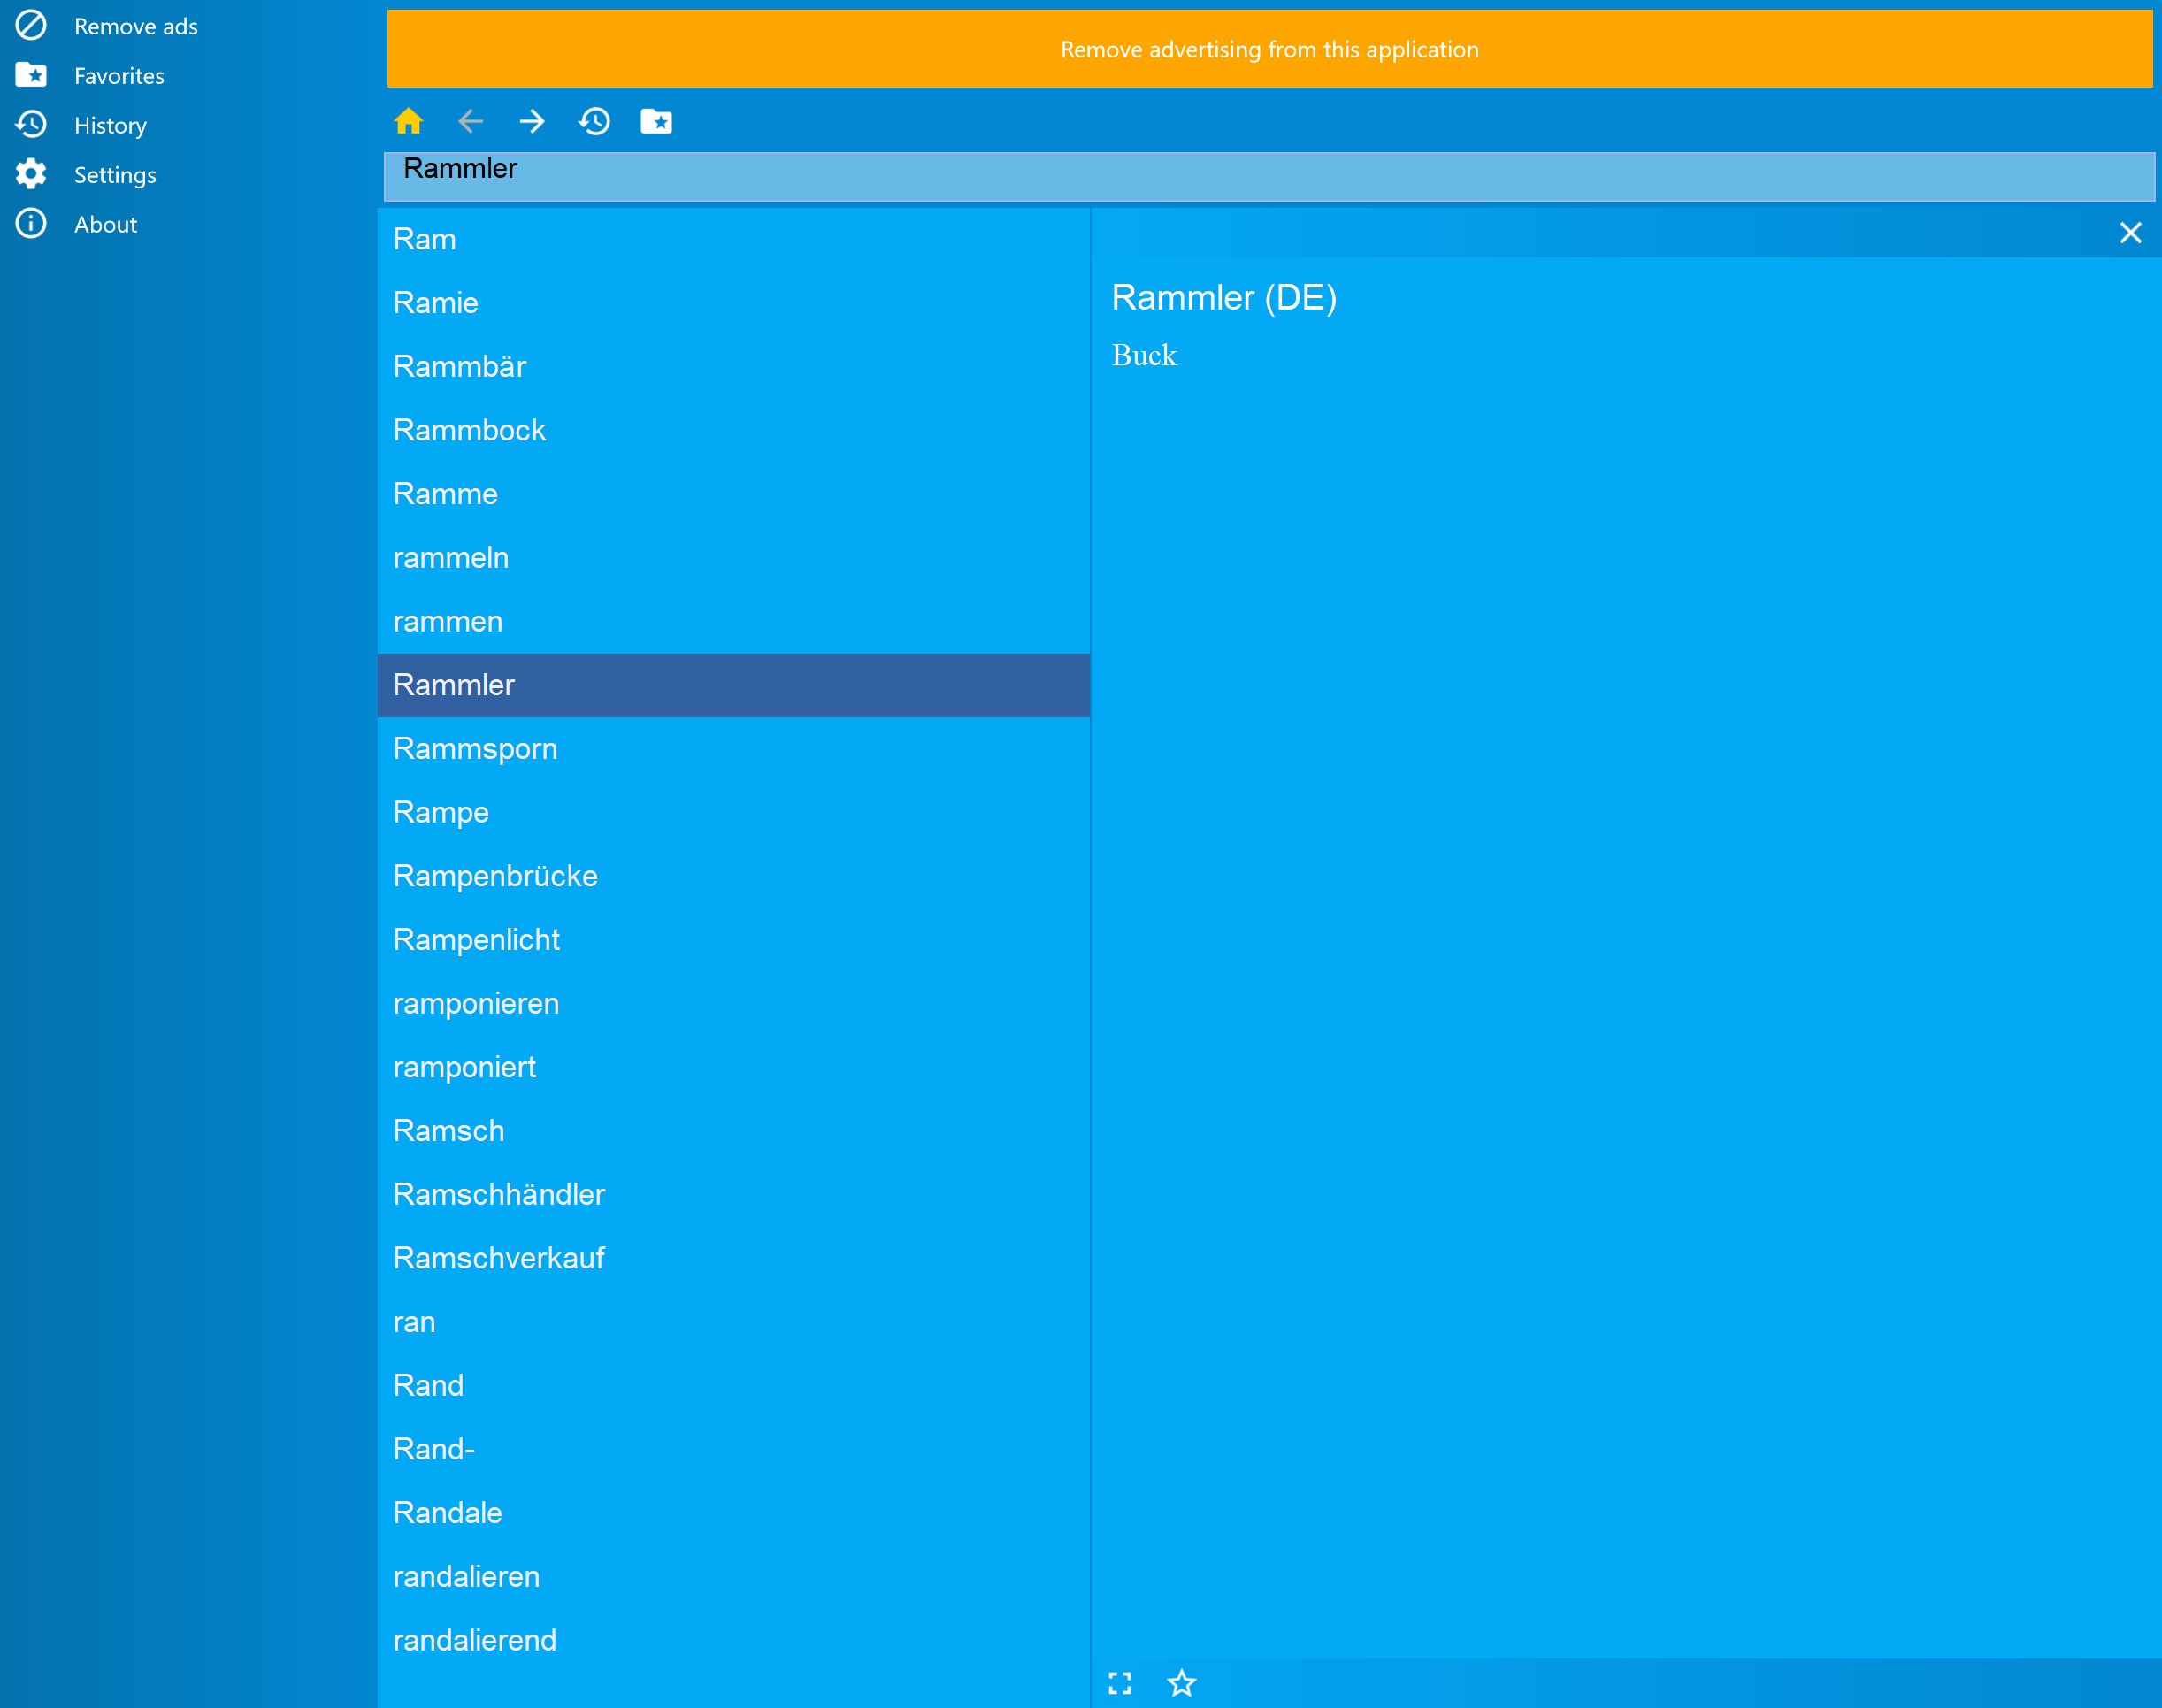The height and width of the screenshot is (1708, 2162).
Task: Go back with the left arrow icon
Action: 470,122
